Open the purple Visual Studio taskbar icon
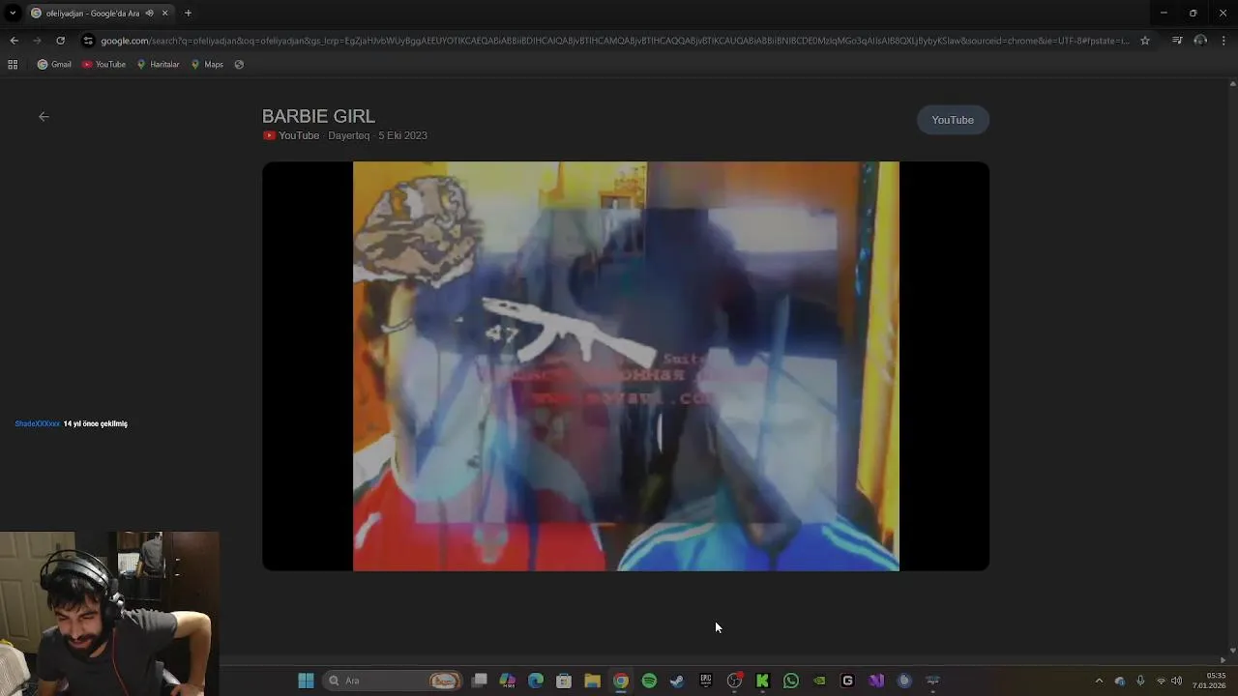 [876, 681]
